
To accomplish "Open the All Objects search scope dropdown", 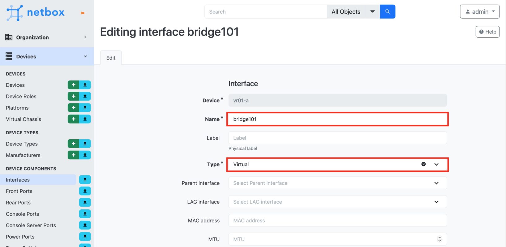I will click(x=346, y=12).
